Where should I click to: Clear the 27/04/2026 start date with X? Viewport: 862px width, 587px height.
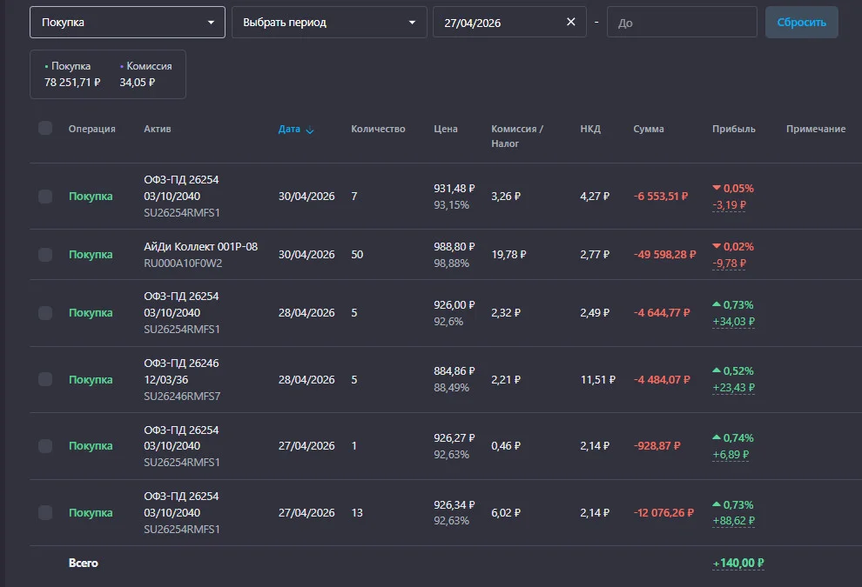tap(570, 22)
